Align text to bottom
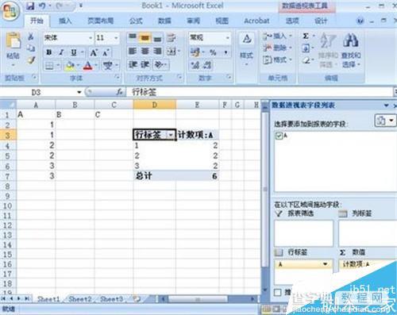397x315 pixels. (x=157, y=38)
